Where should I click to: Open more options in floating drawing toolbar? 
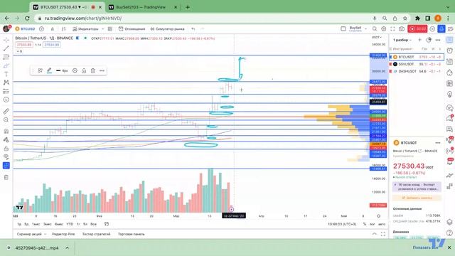pos(102,70)
